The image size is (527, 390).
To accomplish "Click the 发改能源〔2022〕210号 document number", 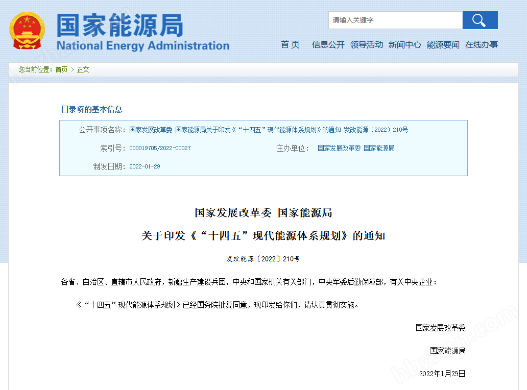I will coord(263,259).
